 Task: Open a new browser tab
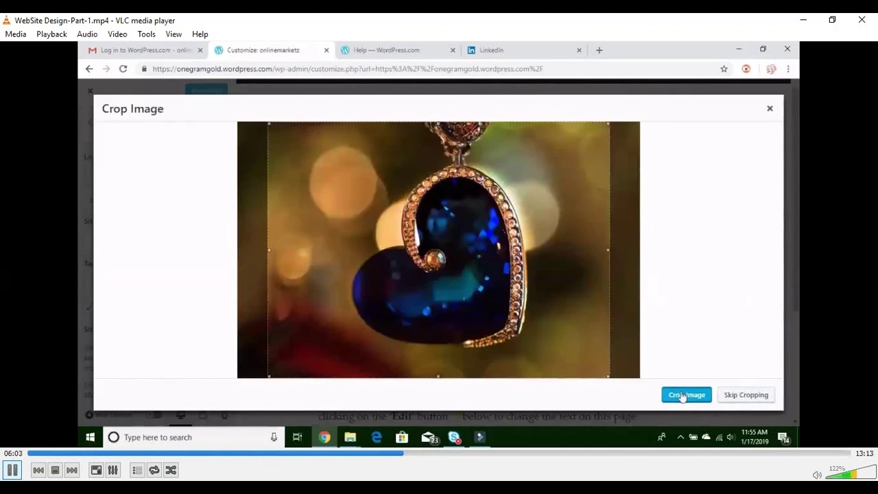[x=599, y=50]
